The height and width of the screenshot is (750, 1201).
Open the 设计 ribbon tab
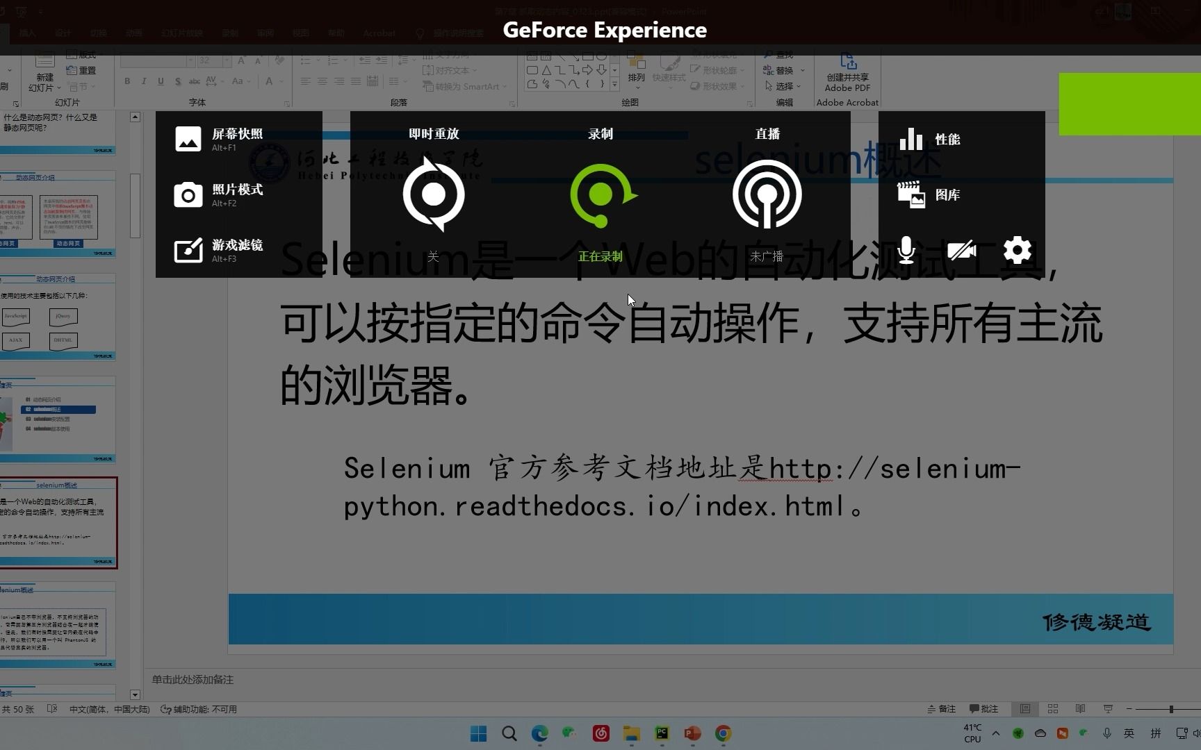click(63, 33)
